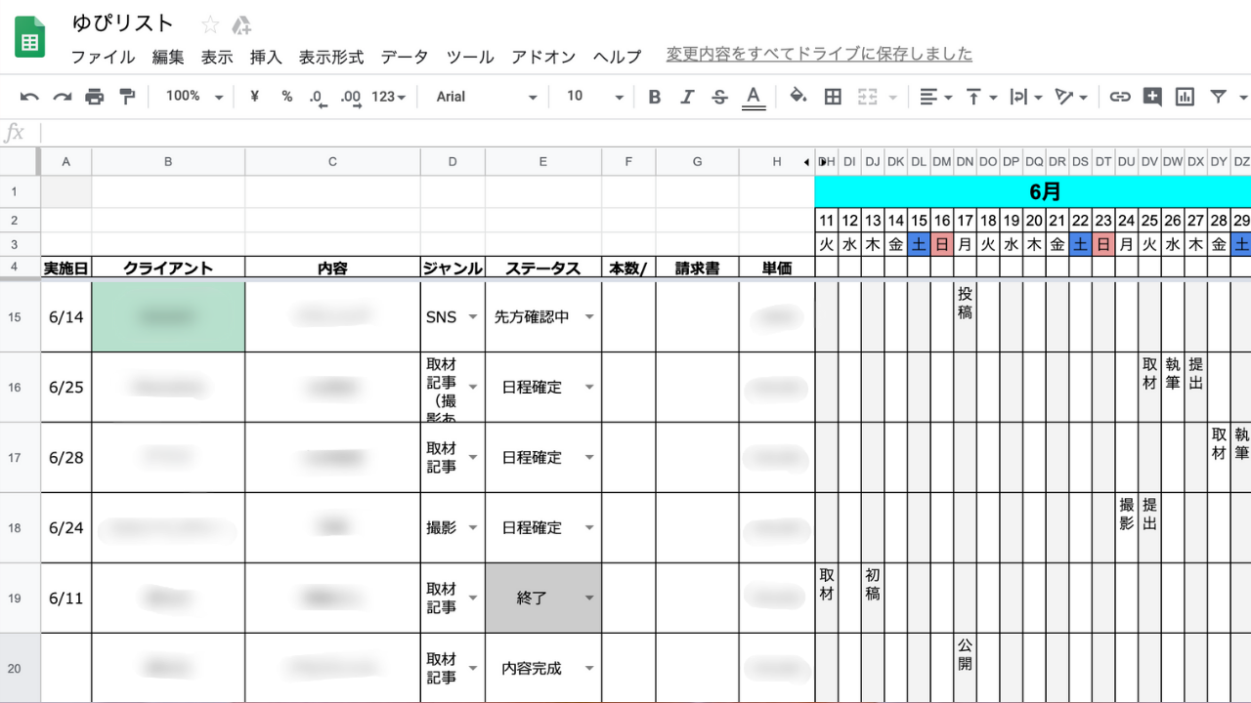This screenshot has height=703, width=1251.
Task: Open the ファイル menu
Action: point(104,57)
